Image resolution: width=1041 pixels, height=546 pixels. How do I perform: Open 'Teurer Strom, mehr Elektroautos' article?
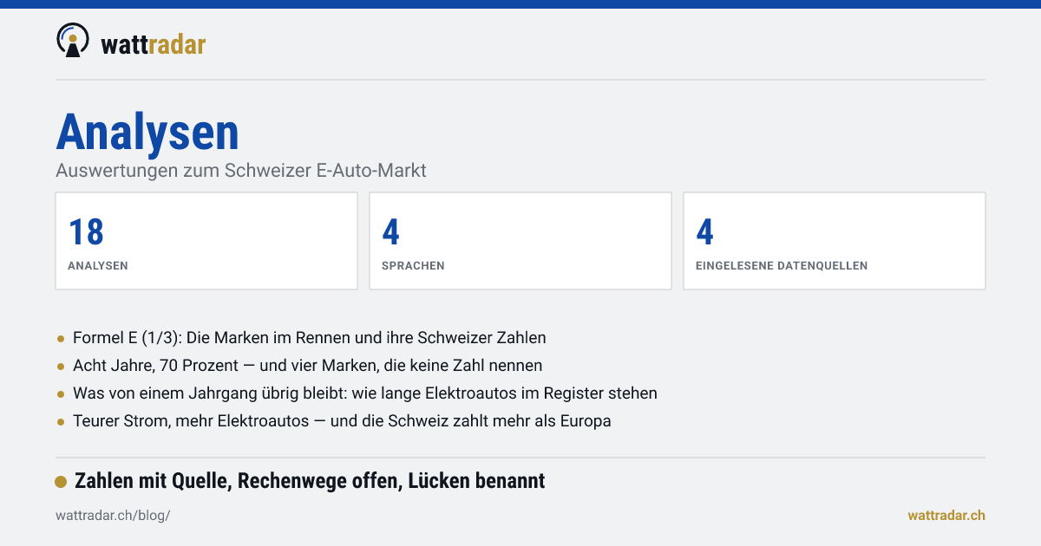[342, 421]
